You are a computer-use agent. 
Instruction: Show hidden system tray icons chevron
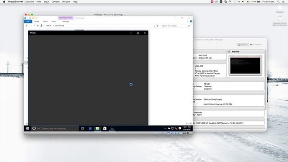(x=165, y=129)
